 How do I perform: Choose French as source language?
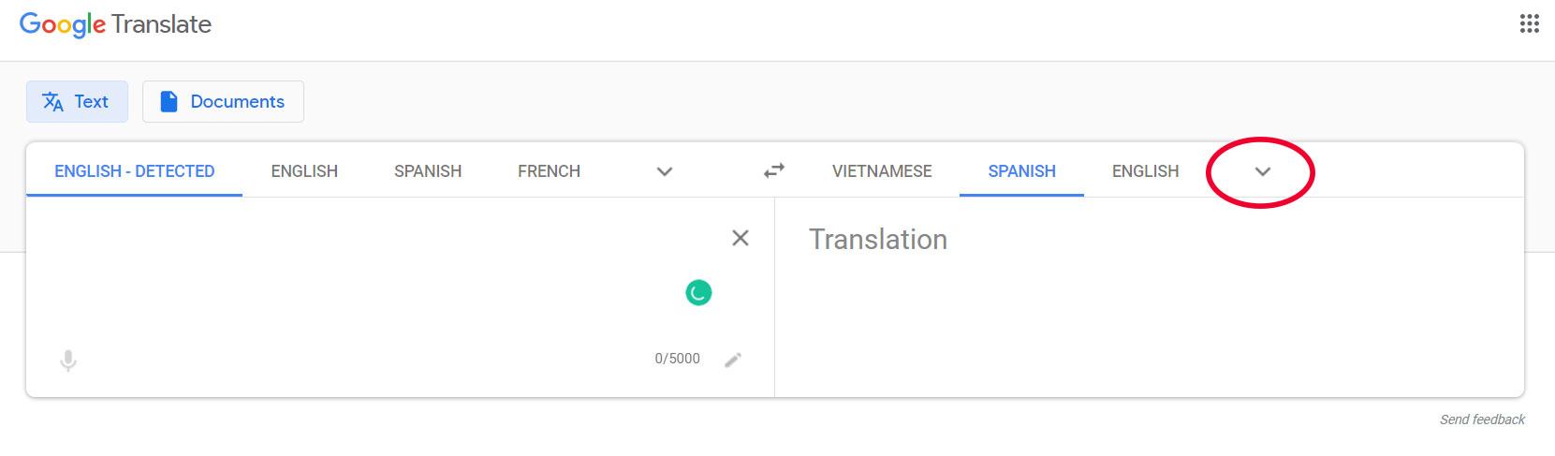[549, 171]
